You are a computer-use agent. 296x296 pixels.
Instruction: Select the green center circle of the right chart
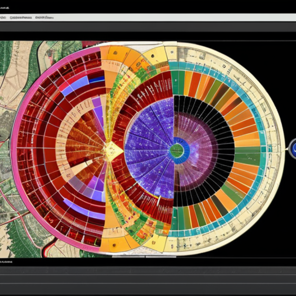click(x=177, y=150)
